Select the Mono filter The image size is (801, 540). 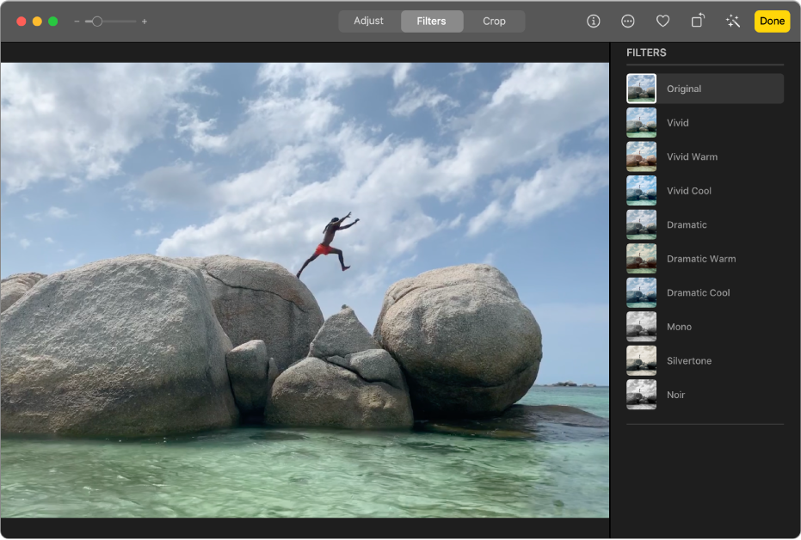click(704, 326)
